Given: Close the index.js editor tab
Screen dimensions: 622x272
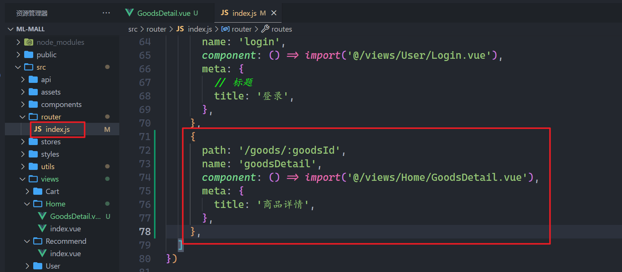Looking at the screenshot, I should (274, 13).
